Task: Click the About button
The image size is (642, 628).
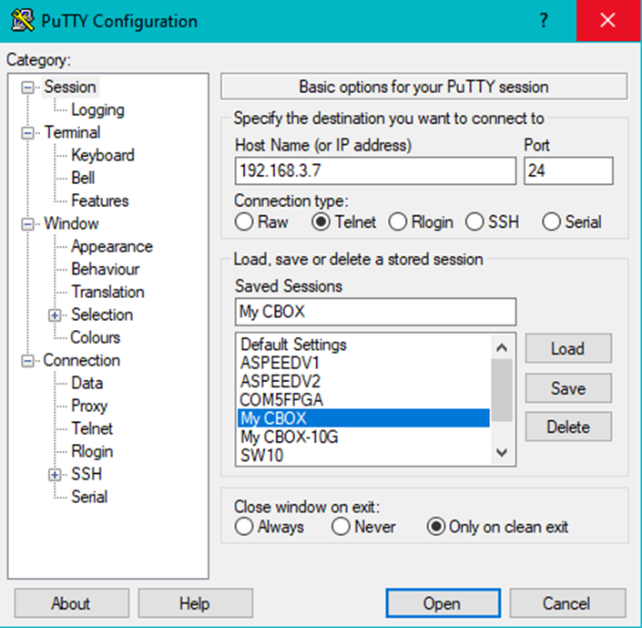Action: 72,603
